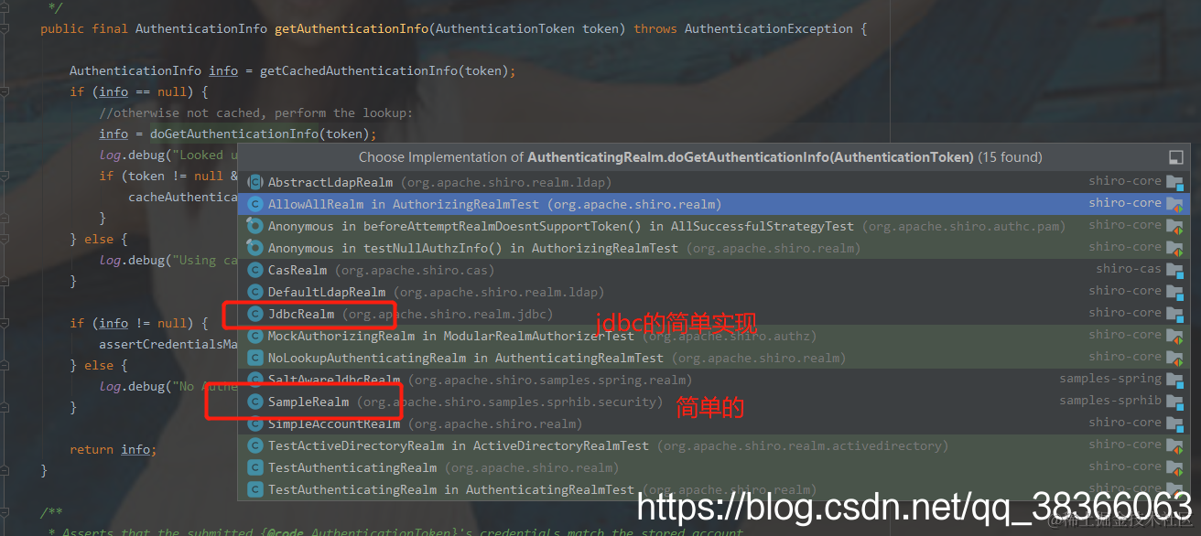The width and height of the screenshot is (1201, 536).
Task: Click AuthenticationException in method signature
Action: coord(768,28)
